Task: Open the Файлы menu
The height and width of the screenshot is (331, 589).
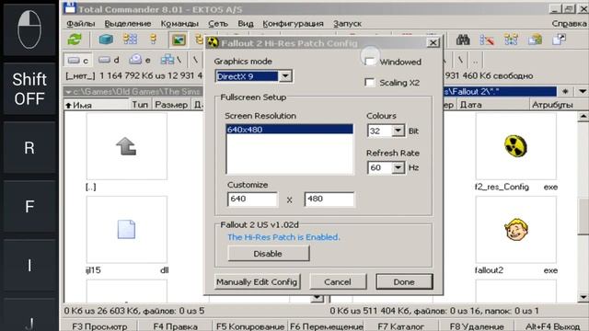Action: (x=80, y=23)
